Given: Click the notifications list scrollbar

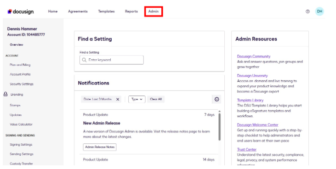Looking at the screenshot, I should click(219, 126).
